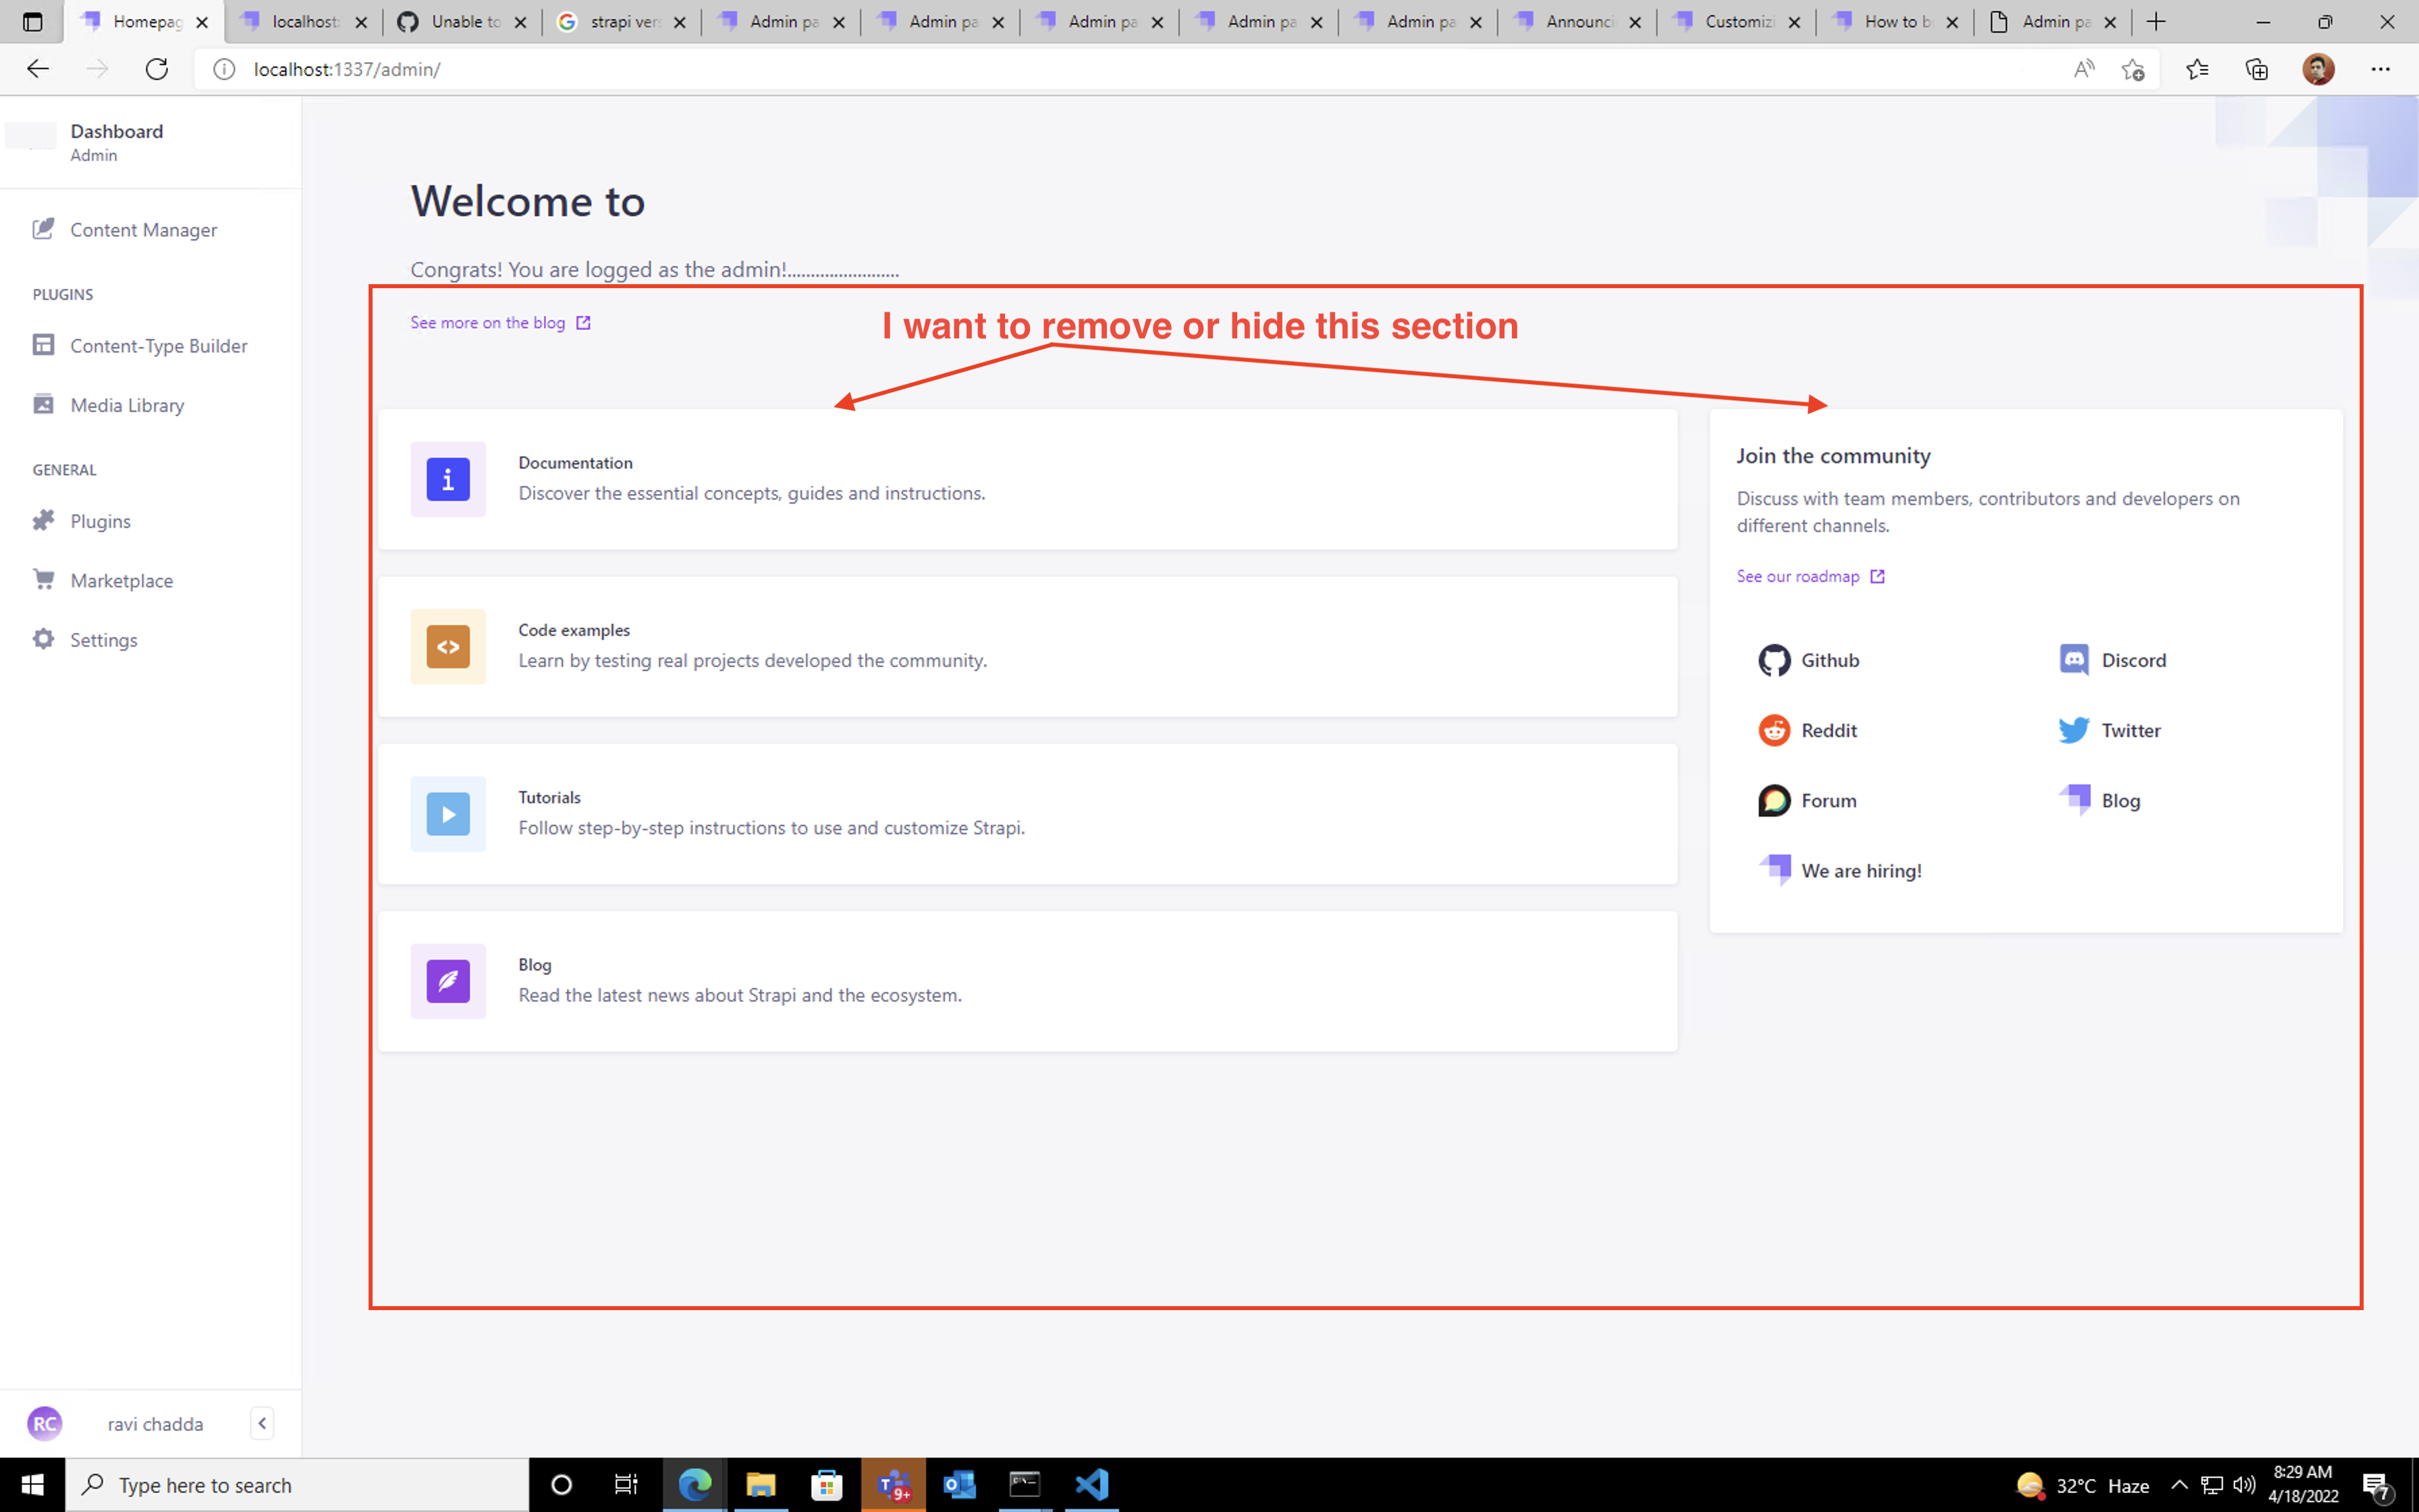Launch Visual Studio Code from the taskbar

[1091, 1484]
